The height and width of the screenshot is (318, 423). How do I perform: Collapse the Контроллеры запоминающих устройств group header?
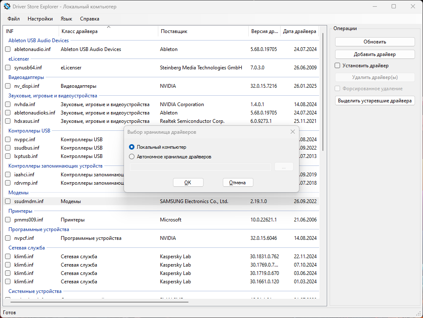click(x=55, y=166)
